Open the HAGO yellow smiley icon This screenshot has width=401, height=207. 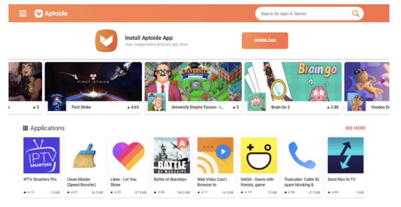[x=259, y=155]
